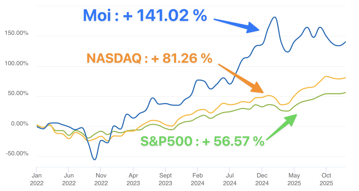Select the green "S&P500 : + 56.57 %" label

coord(202,141)
